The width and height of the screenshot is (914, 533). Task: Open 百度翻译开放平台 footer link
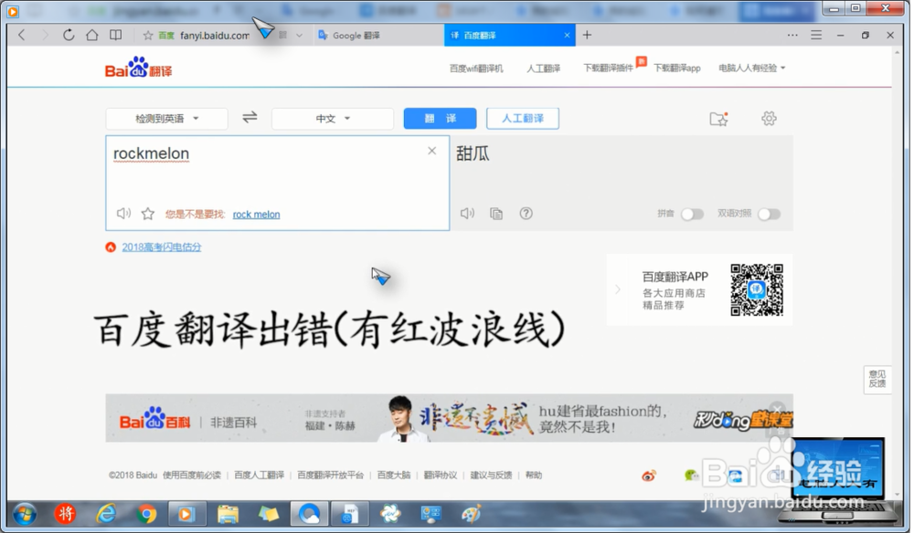coord(331,476)
